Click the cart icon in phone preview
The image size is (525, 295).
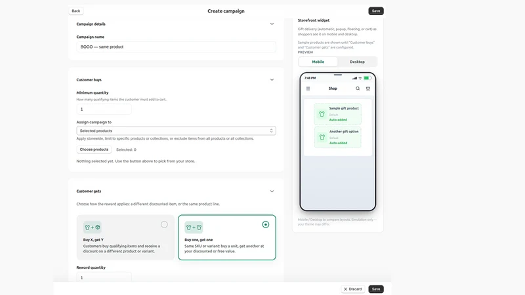(368, 88)
